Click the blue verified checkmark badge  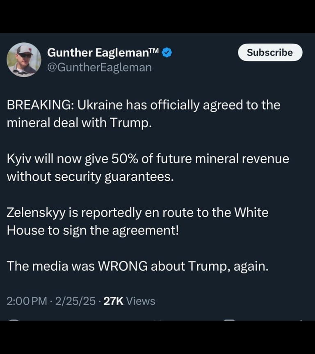[167, 53]
